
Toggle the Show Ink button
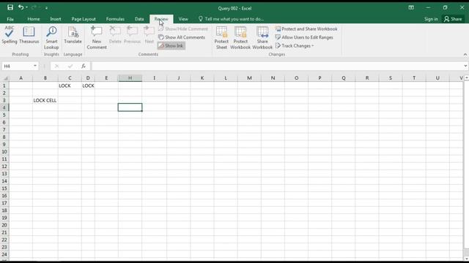(171, 45)
